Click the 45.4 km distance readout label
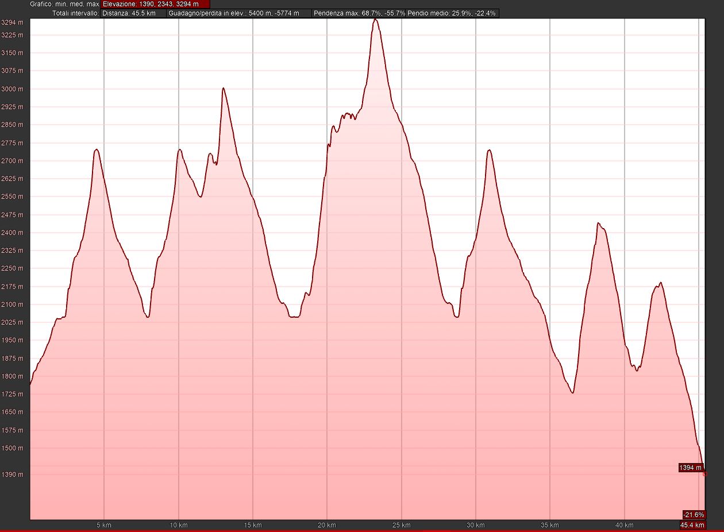The height and width of the screenshot is (532, 724). pos(692,525)
